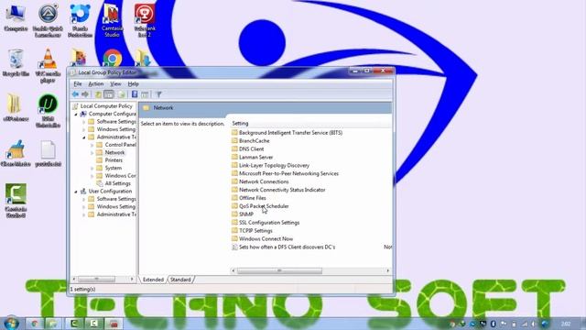Viewport: 586px width, 330px height.
Task: Select the Offline Files folder
Action: pyautogui.click(x=248, y=198)
